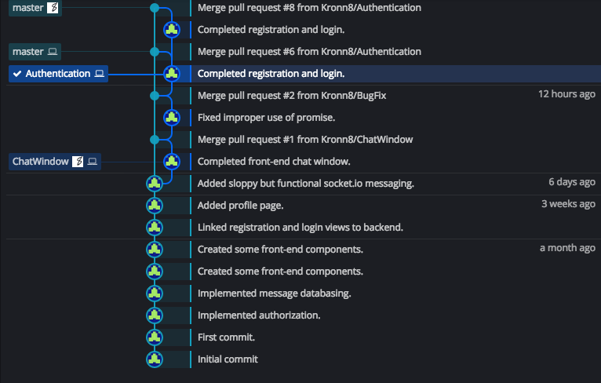Click the checkmark on the Authentication branch

17,74
